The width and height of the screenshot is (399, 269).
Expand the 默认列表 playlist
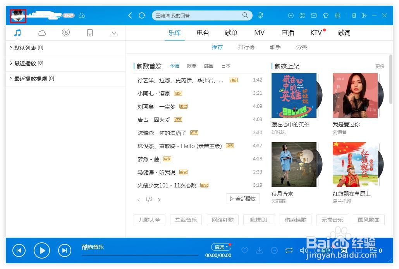(x=65, y=48)
